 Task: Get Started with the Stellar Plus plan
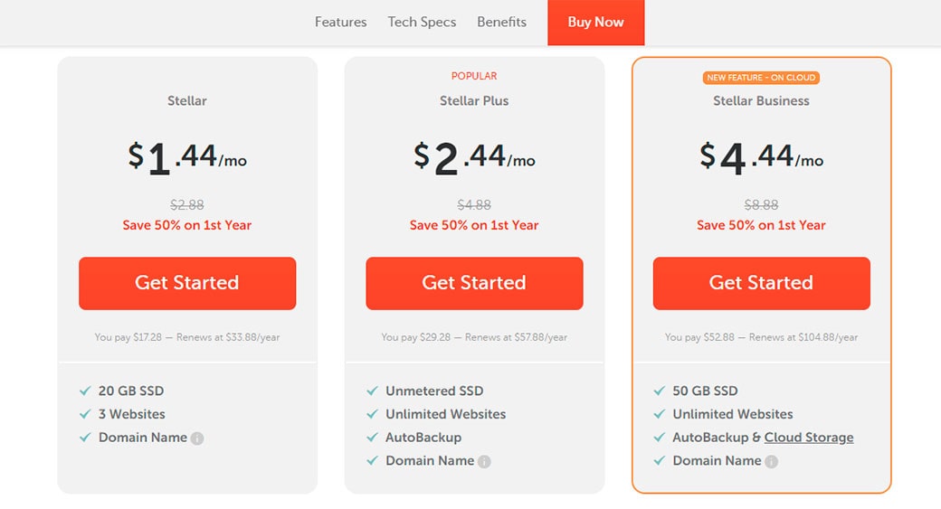click(x=474, y=283)
